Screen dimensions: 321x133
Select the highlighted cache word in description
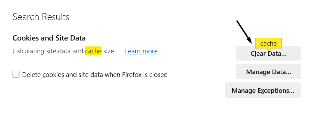(93, 51)
